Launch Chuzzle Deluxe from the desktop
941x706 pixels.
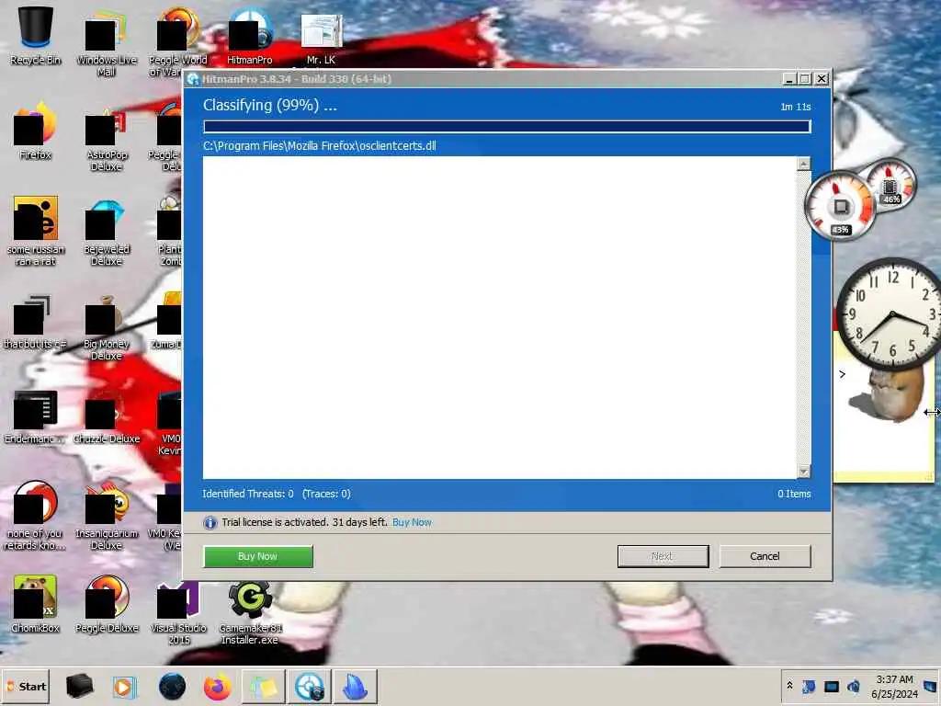tap(107, 419)
